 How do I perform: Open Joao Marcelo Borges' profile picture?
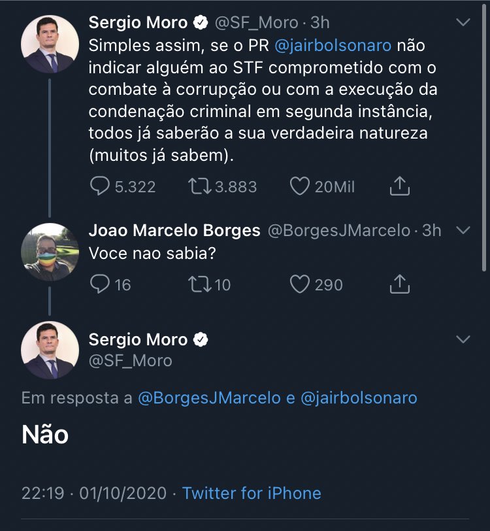[50, 252]
